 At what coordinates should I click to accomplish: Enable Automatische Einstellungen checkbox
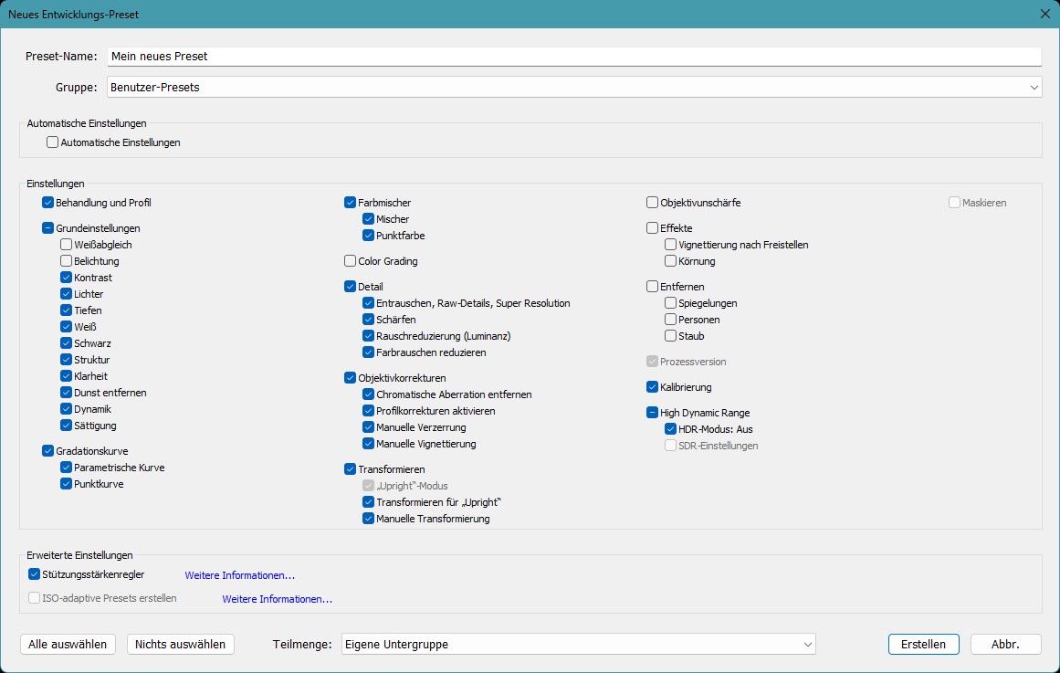[x=53, y=142]
